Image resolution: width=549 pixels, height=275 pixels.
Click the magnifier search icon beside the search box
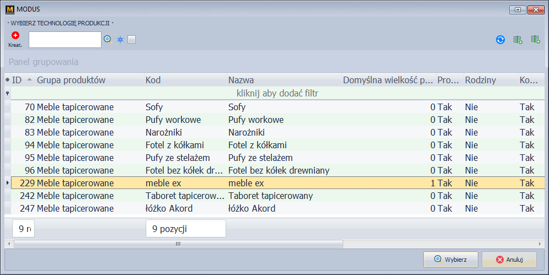pyautogui.click(x=108, y=40)
